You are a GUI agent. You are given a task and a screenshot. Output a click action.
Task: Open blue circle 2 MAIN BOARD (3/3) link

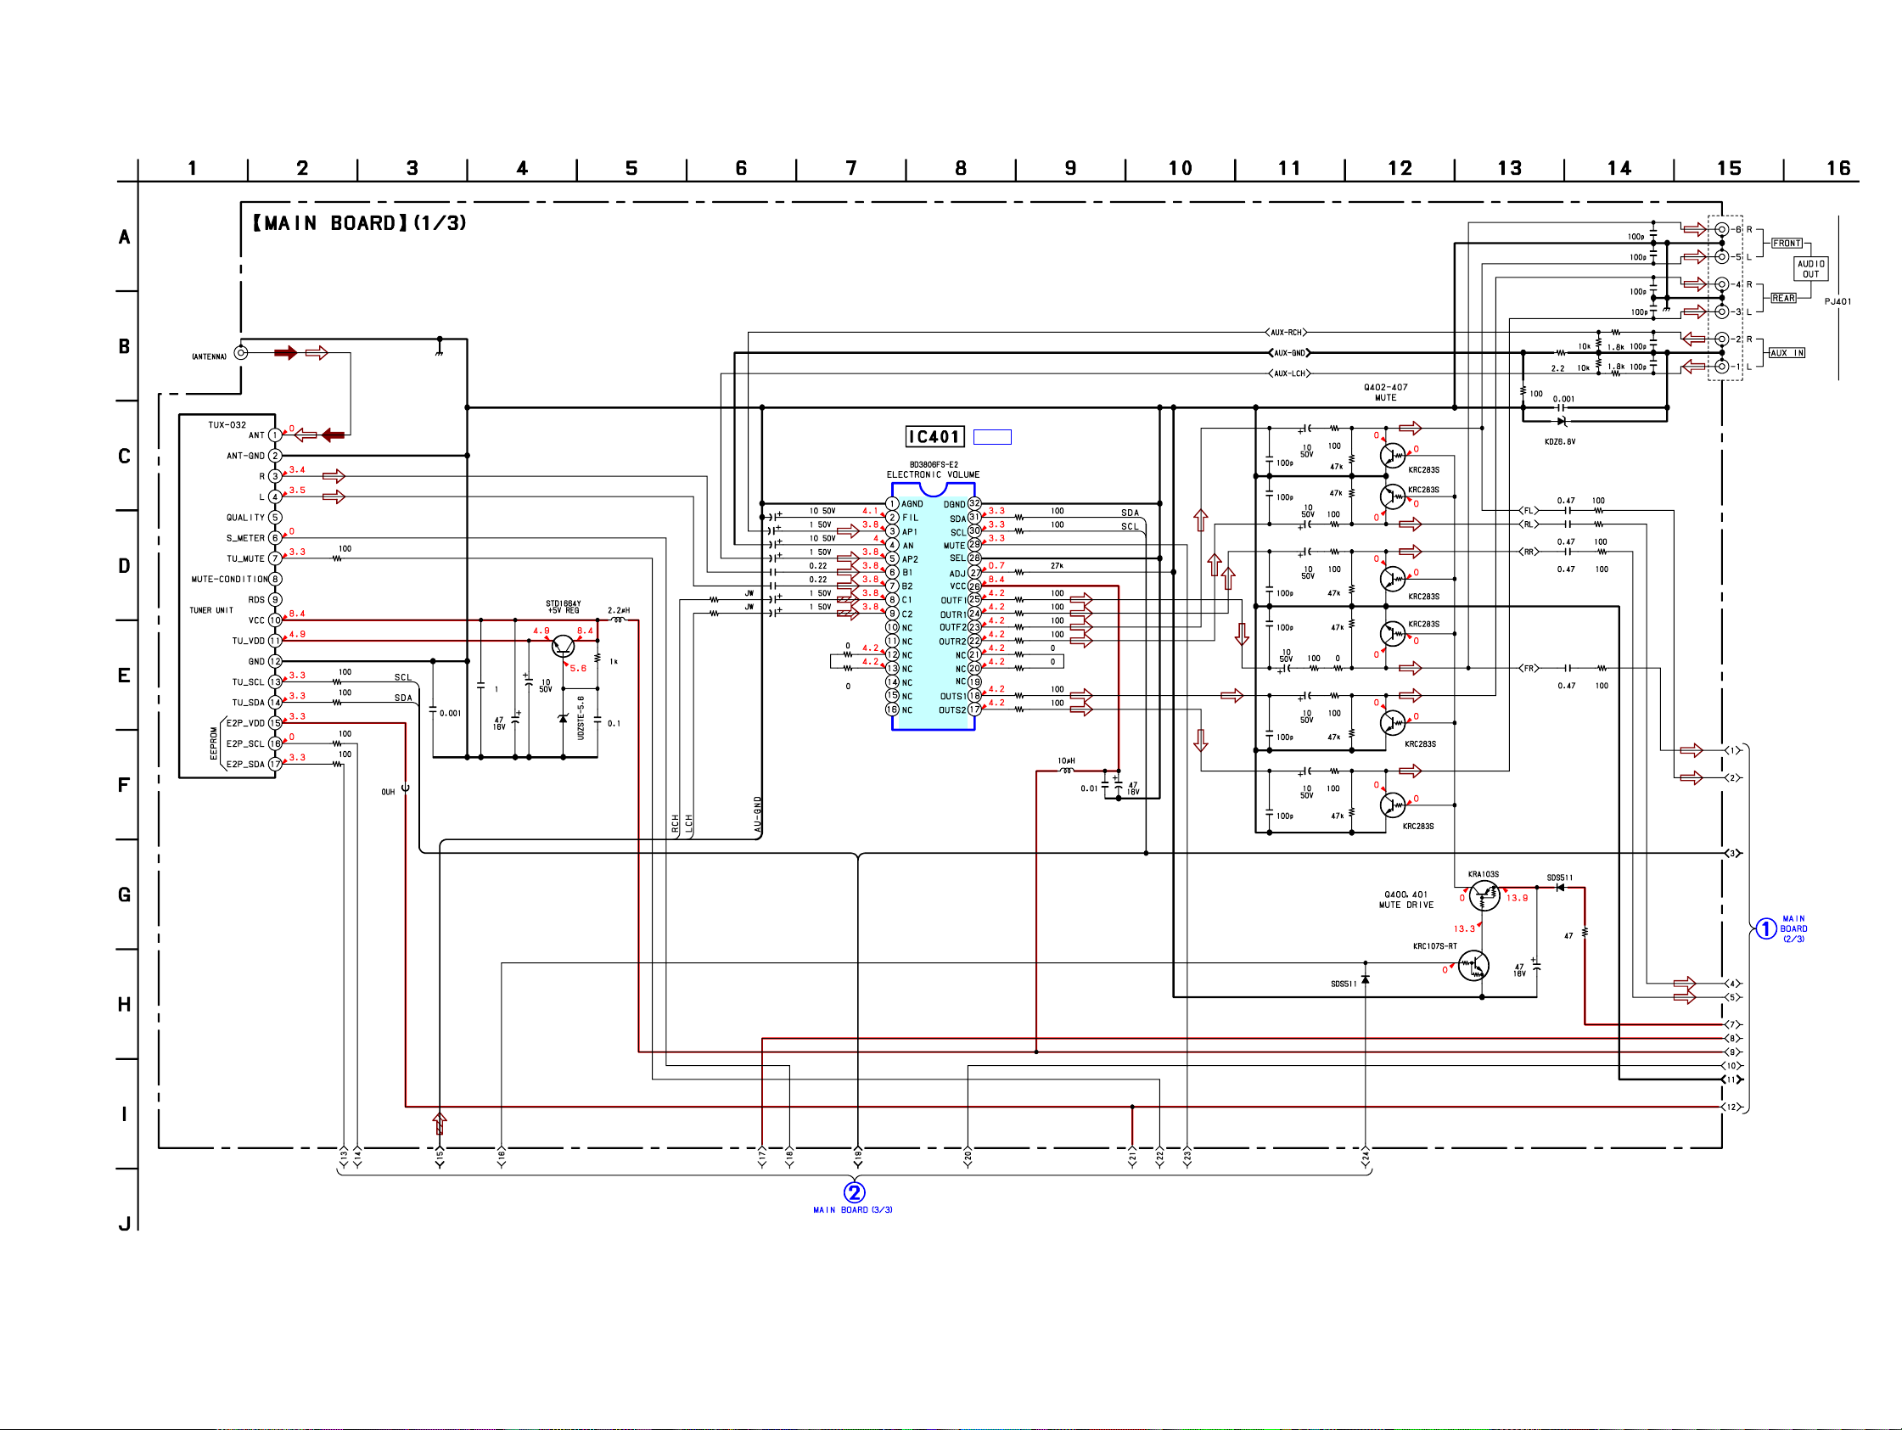[x=854, y=1192]
